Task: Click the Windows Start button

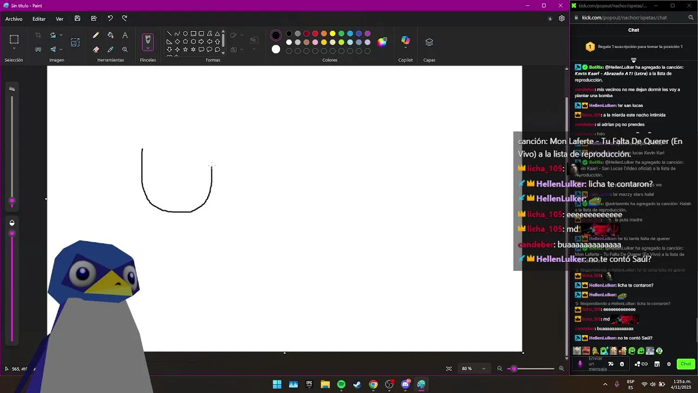Action: 277,384
